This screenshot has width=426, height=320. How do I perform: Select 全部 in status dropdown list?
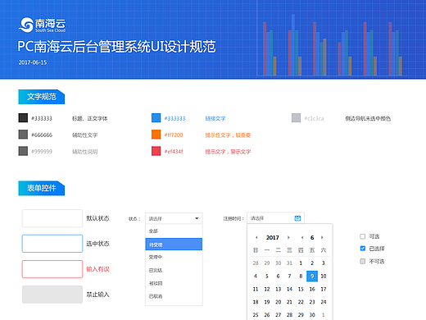pos(174,231)
